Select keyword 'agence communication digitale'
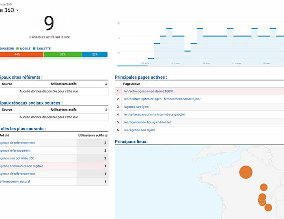Image resolution: width=284 pixels, height=219 pixels. point(21,166)
